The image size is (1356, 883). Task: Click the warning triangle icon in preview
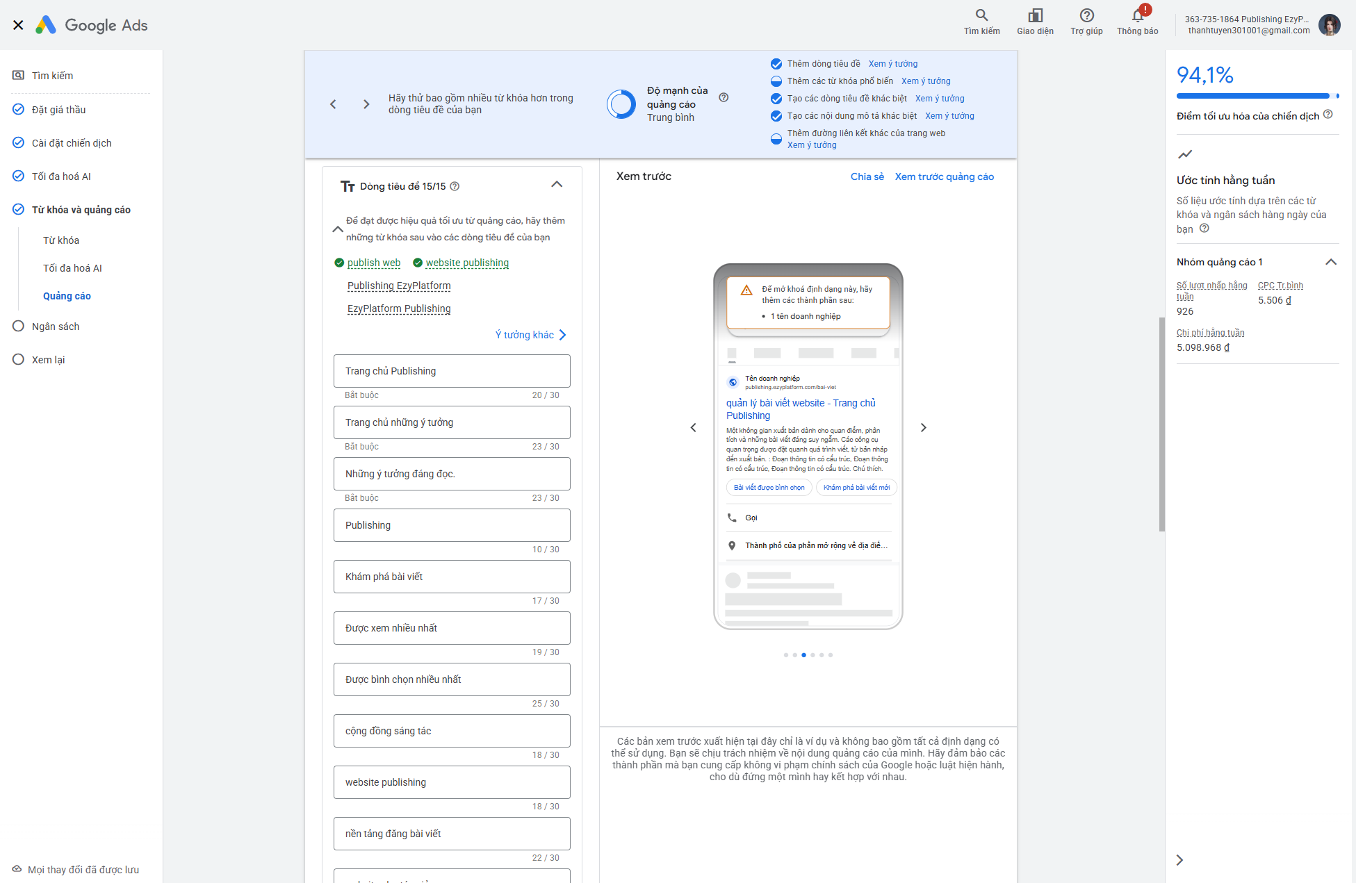click(x=746, y=290)
